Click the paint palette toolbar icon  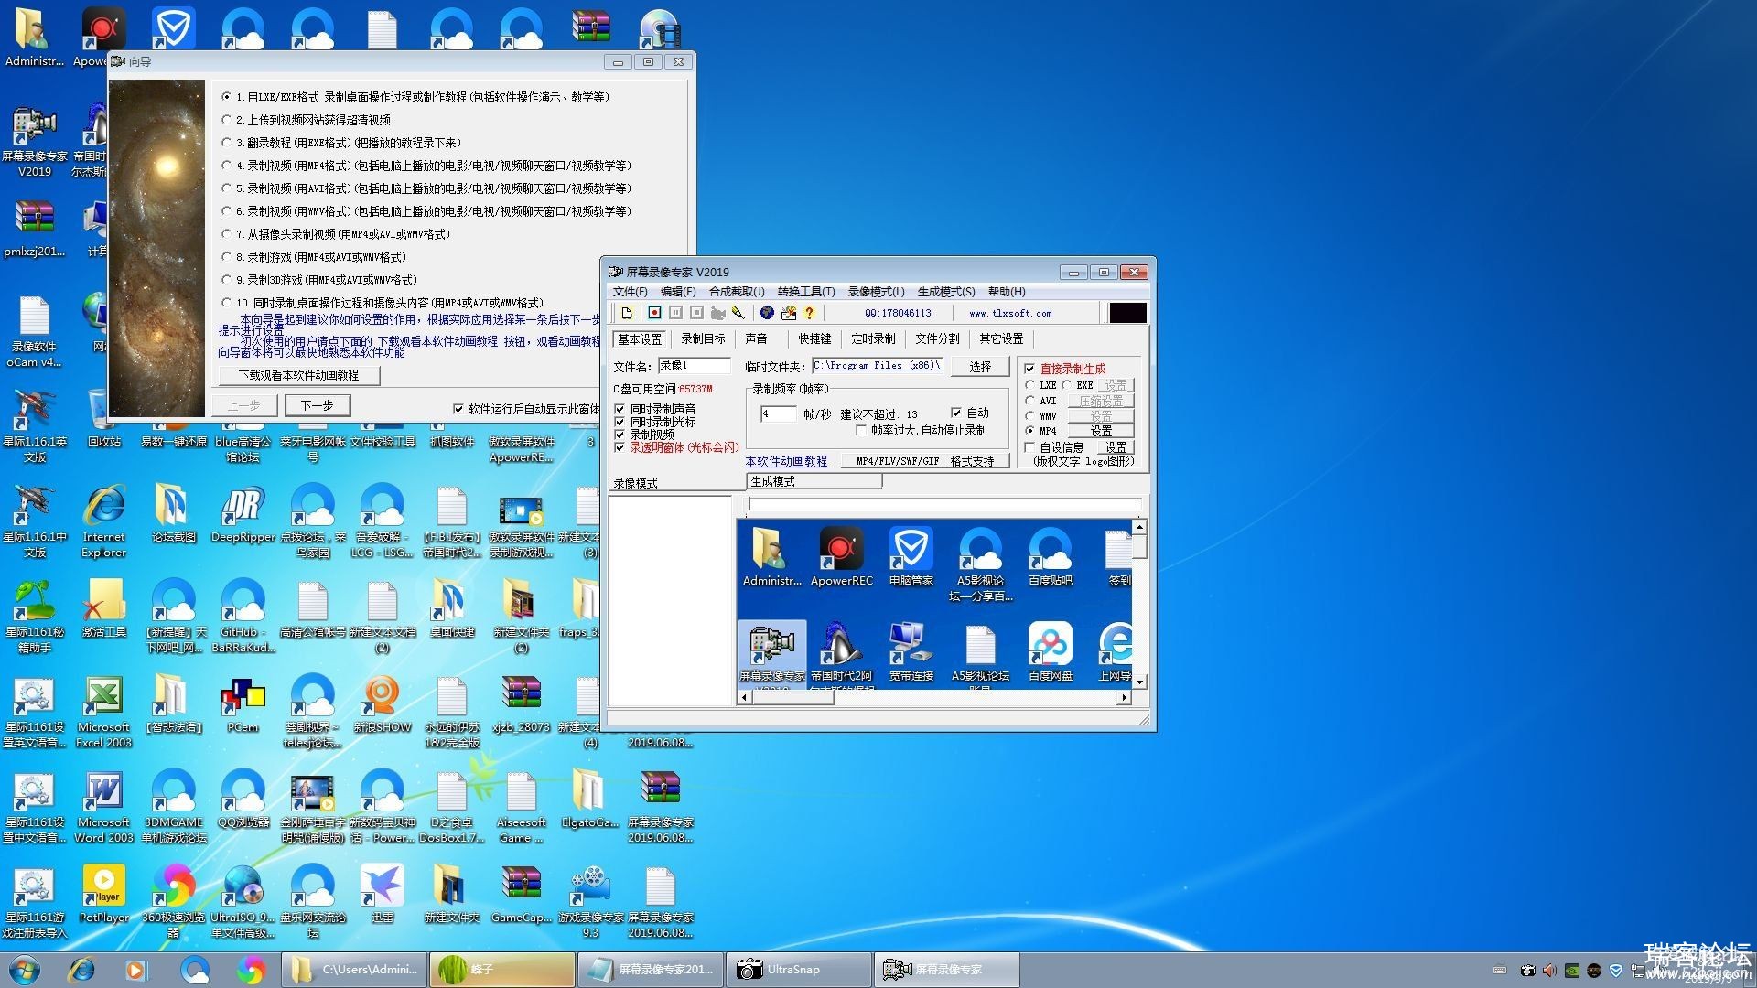[x=788, y=313]
